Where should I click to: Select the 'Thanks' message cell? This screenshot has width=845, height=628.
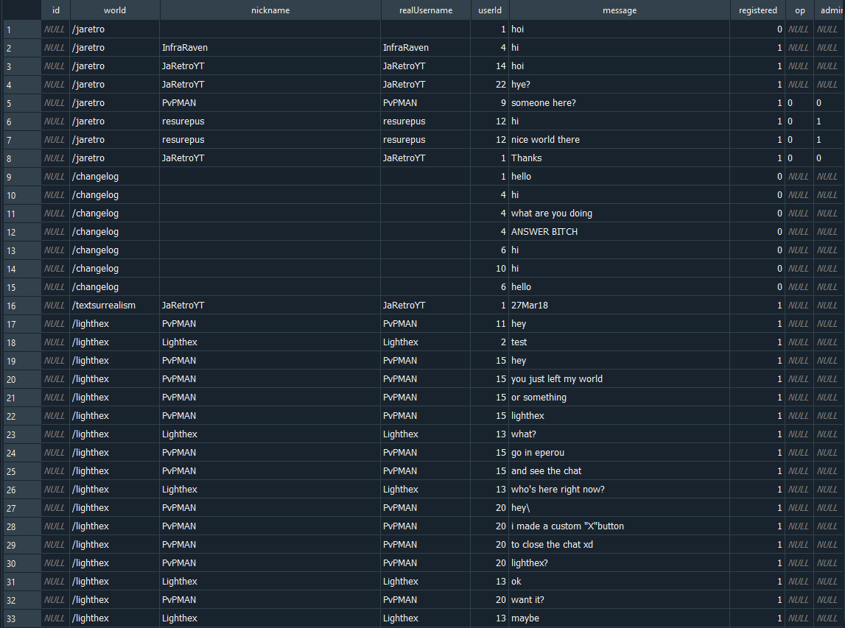(x=527, y=158)
